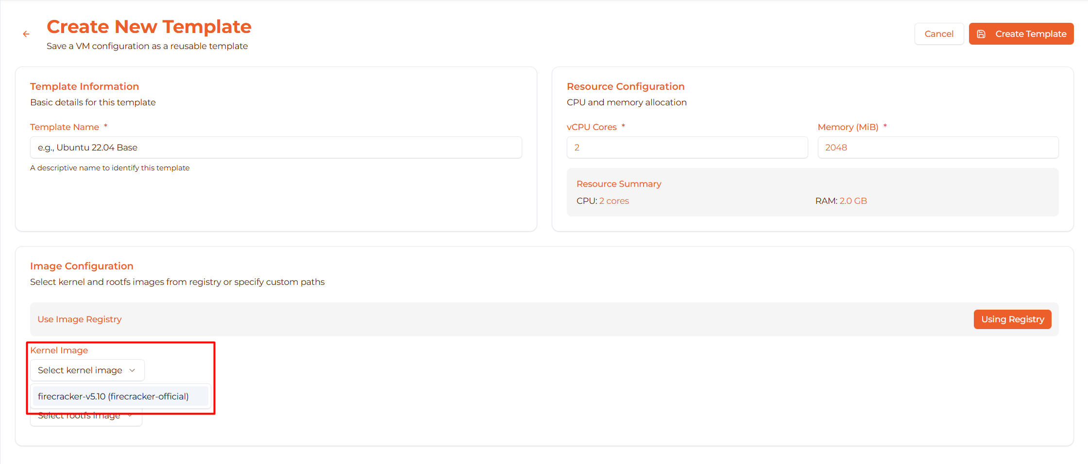Viewport: 1088px width, 464px height.
Task: Click the Template Name field label
Action: tap(65, 127)
